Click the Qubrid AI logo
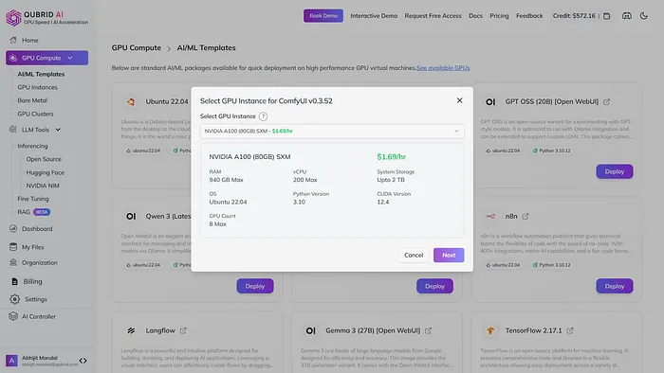The width and height of the screenshot is (664, 373). click(x=47, y=17)
